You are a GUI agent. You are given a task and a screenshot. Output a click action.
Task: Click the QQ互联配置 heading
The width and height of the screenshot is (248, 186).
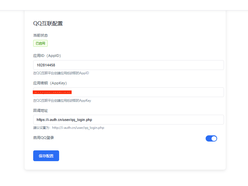[x=48, y=24]
